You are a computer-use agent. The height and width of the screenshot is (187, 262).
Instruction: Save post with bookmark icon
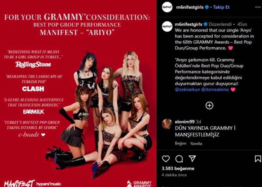click(258, 159)
